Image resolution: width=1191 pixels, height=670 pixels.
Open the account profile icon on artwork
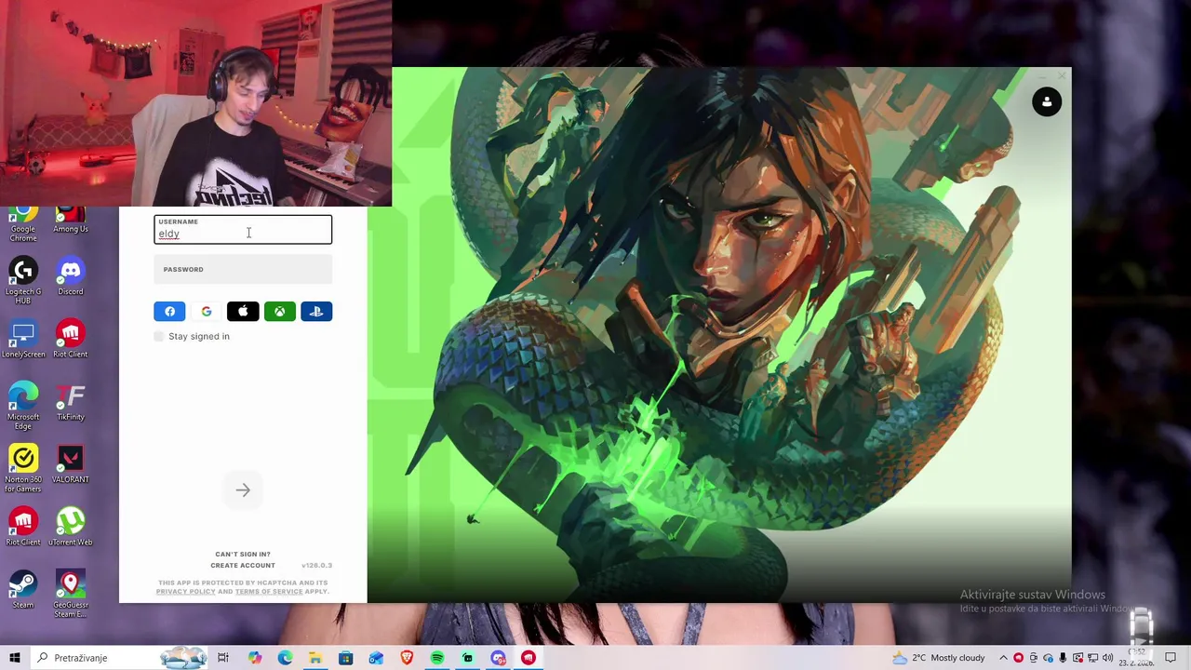tap(1047, 102)
